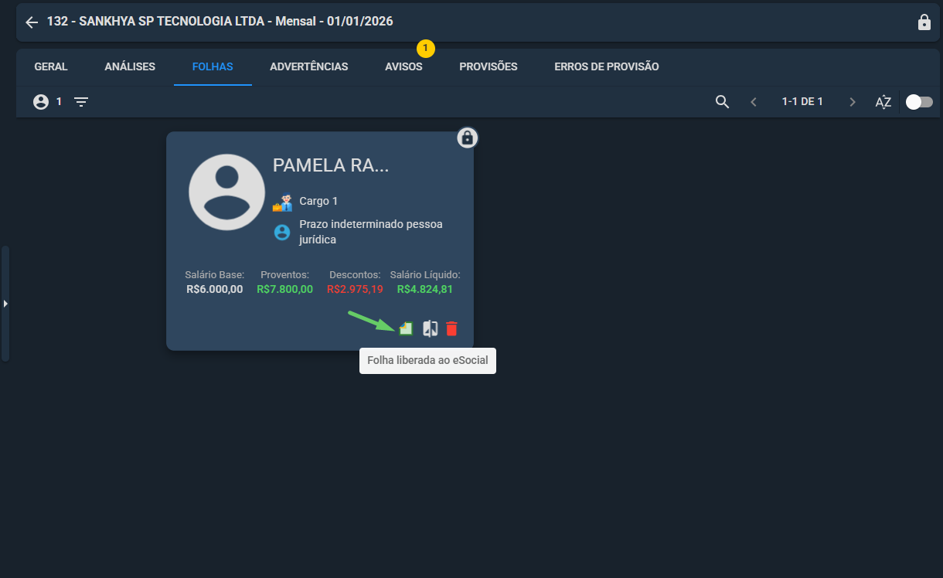Click the Cargo 1 label

point(318,201)
